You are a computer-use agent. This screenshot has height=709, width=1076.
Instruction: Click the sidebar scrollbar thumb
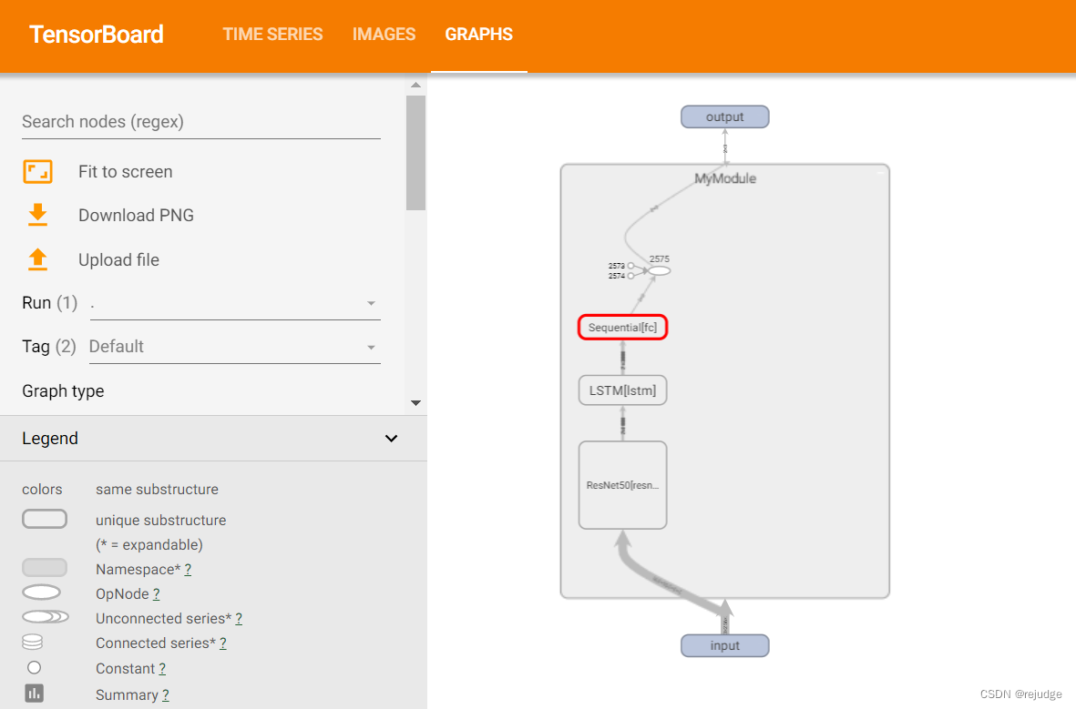pos(415,153)
